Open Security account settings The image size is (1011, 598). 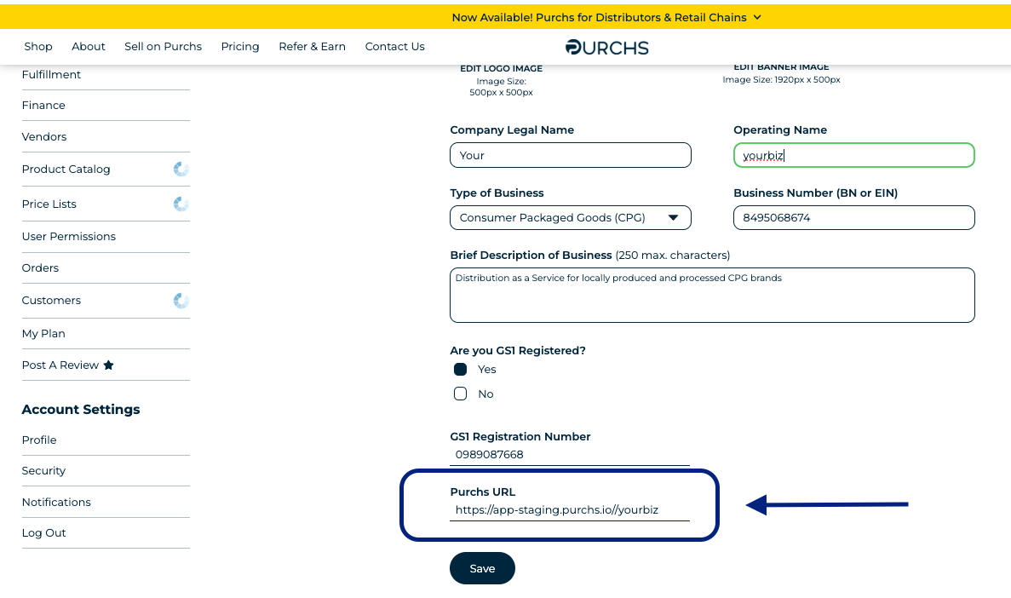[44, 471]
